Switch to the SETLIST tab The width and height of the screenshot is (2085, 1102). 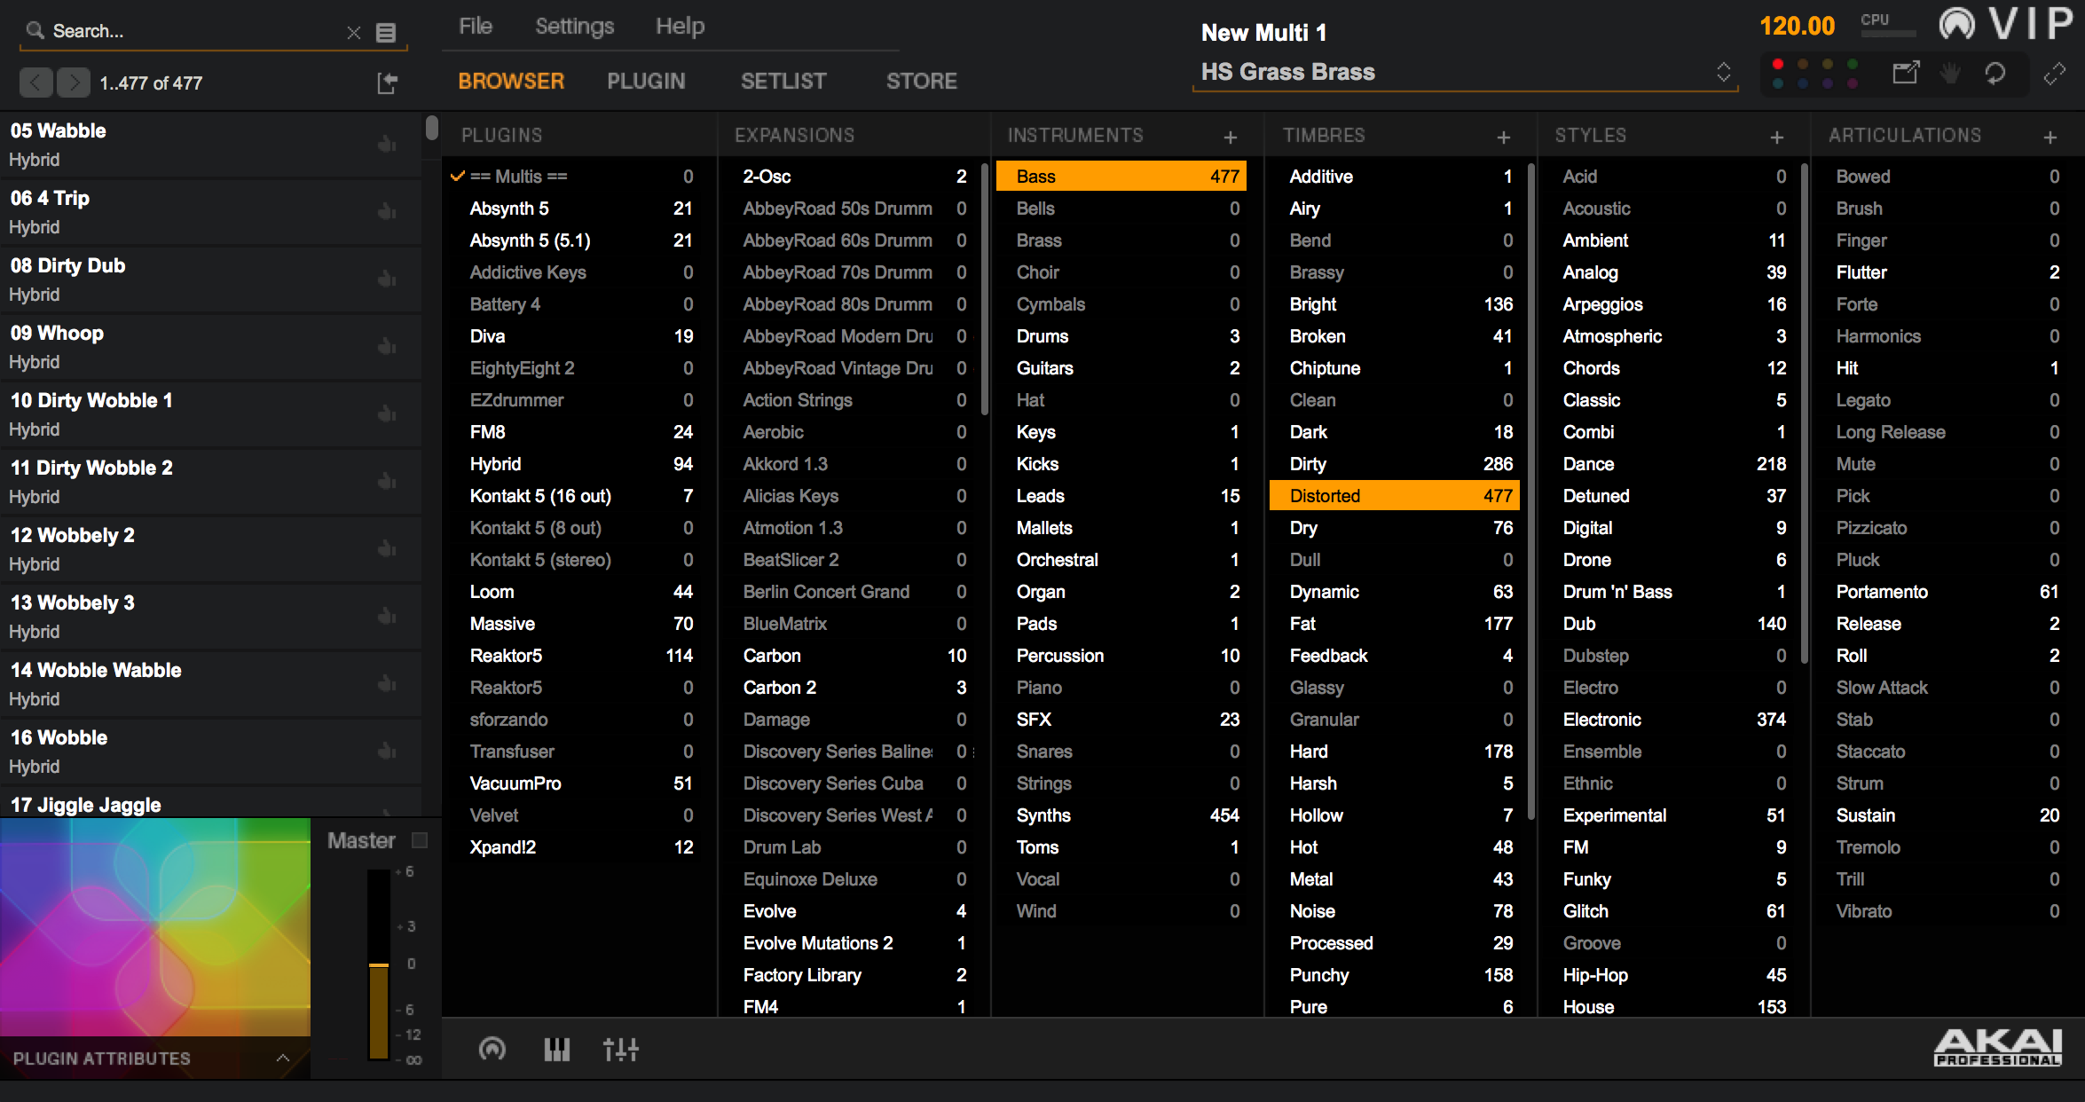point(783,81)
